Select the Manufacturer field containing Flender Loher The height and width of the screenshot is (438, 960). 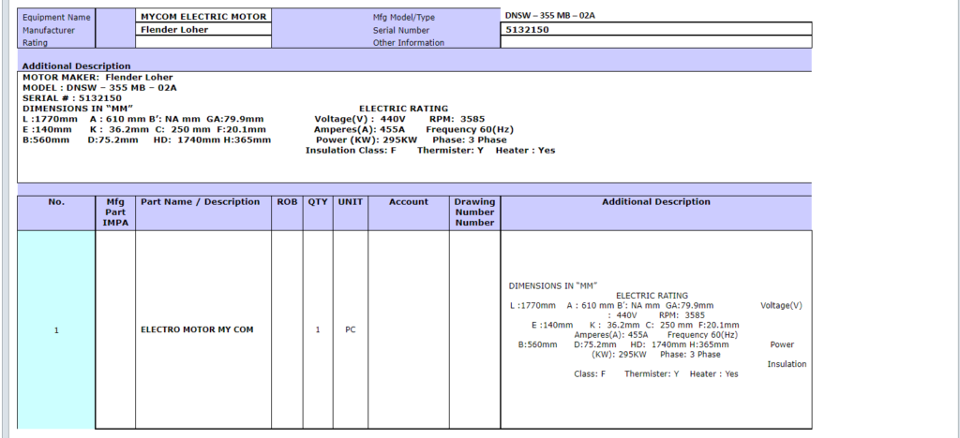203,29
